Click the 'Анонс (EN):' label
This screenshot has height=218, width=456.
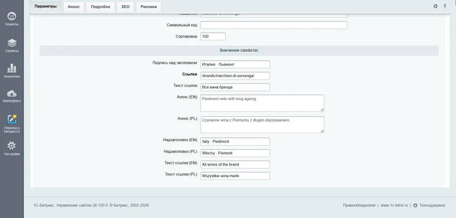[188, 97]
